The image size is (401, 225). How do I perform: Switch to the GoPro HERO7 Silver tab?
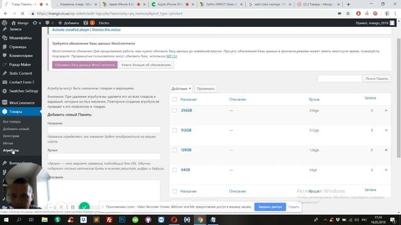221,4
